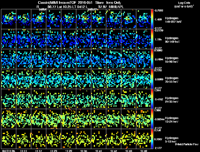Open the 149-227 keV image panel at 11:17
The height and width of the screenshot is (152, 200).
click(39, 19)
